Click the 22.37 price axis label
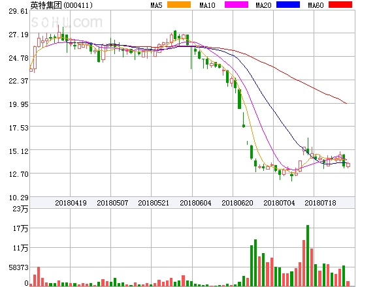This screenshot has width=392, height=287. (18, 81)
